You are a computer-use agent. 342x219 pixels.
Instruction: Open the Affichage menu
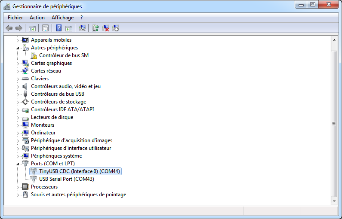click(62, 18)
